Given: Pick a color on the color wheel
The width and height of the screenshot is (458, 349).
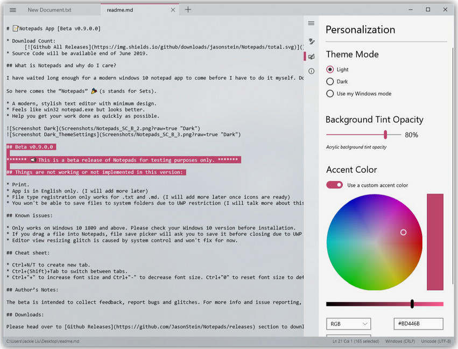Looking at the screenshot, I should pyautogui.click(x=375, y=242).
